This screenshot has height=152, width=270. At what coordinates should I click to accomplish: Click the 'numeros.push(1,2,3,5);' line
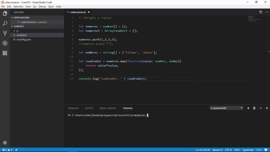click(x=97, y=39)
